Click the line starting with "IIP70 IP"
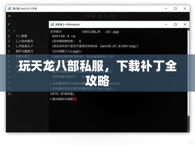Image resolution: width=195 pixels, height=146 pixels. 62,94
